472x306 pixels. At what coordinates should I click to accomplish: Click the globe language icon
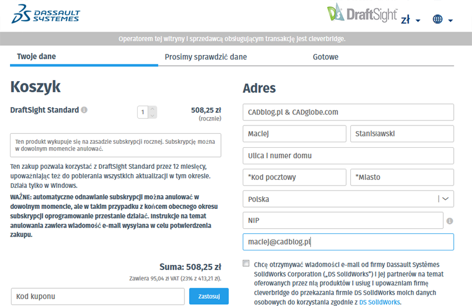[438, 19]
